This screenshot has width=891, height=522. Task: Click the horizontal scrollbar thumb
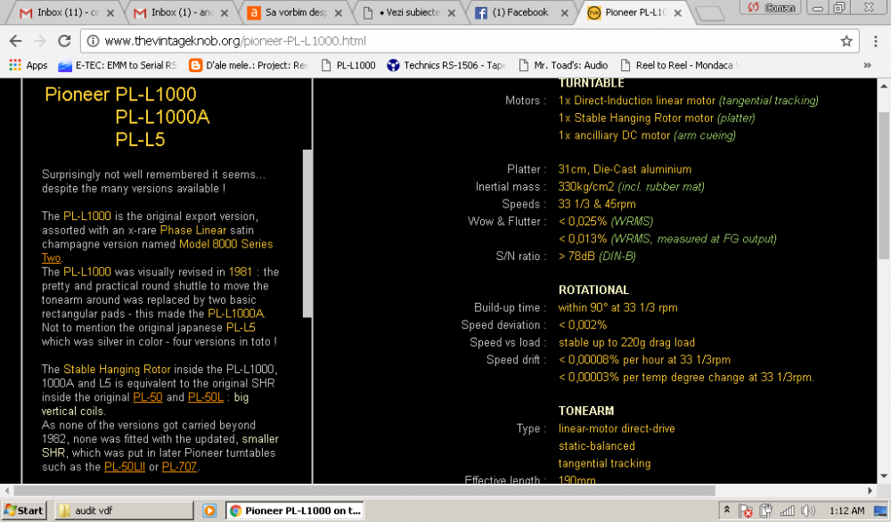pyautogui.click(x=364, y=490)
